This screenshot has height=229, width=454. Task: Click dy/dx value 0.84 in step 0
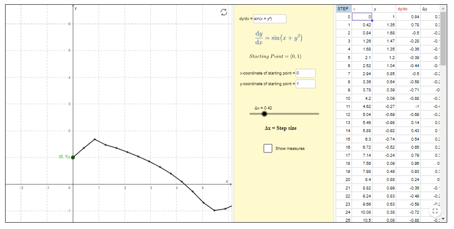pos(408,17)
